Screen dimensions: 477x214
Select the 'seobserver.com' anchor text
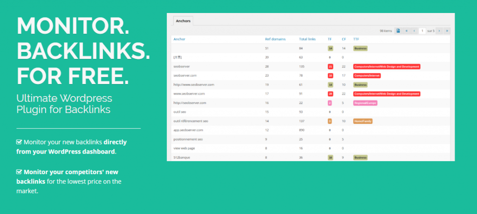pyautogui.click(x=185, y=76)
